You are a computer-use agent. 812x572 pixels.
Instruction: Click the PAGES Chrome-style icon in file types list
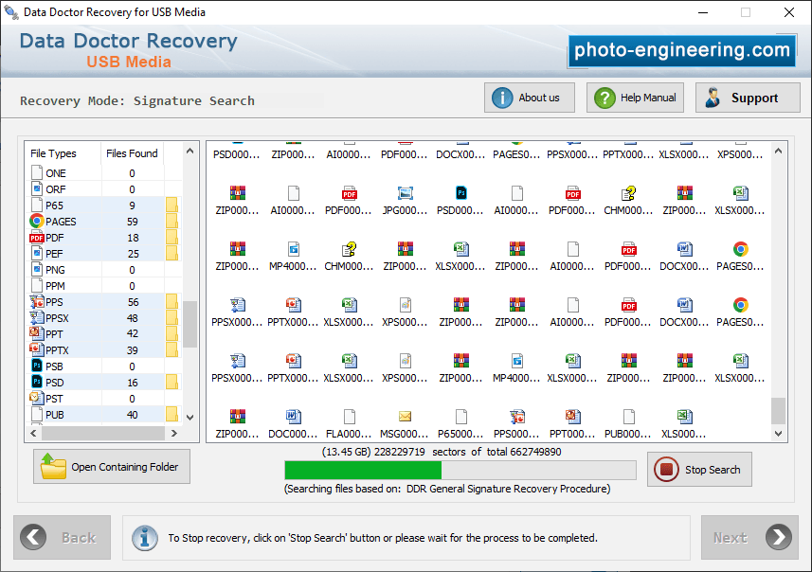pos(37,221)
